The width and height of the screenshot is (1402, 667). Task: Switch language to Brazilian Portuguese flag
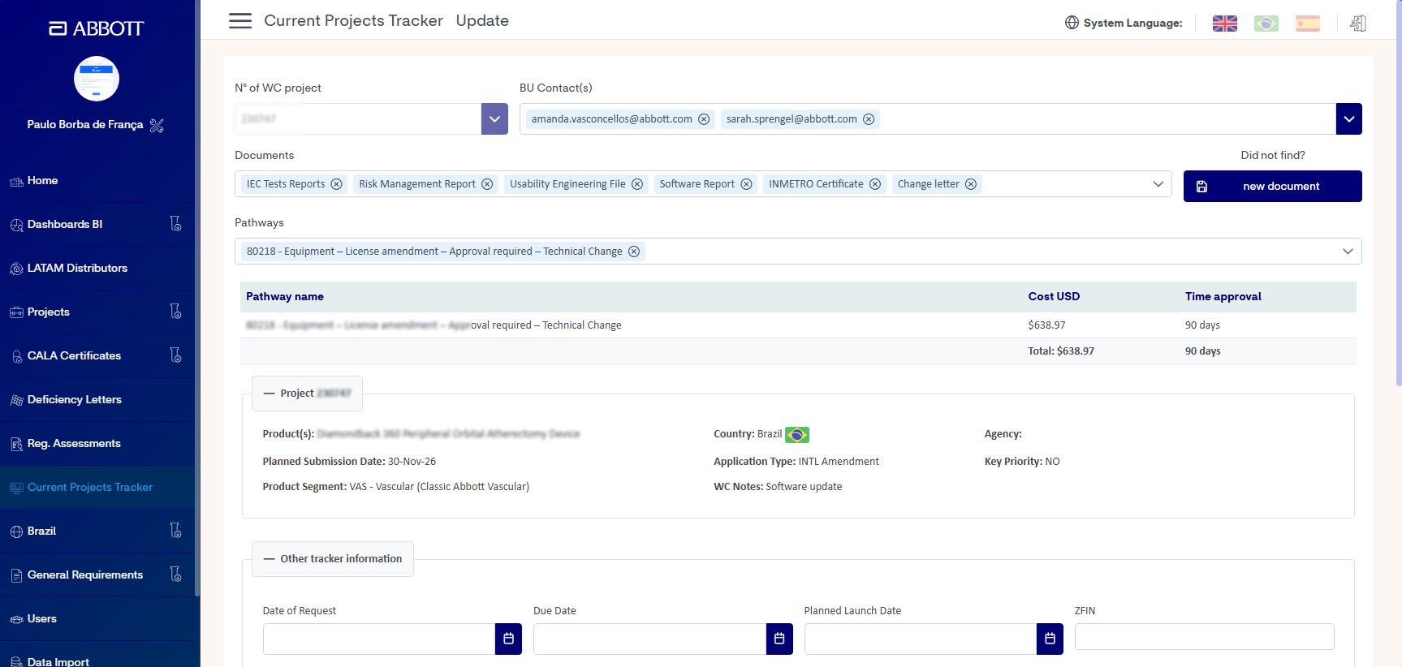pyautogui.click(x=1266, y=24)
